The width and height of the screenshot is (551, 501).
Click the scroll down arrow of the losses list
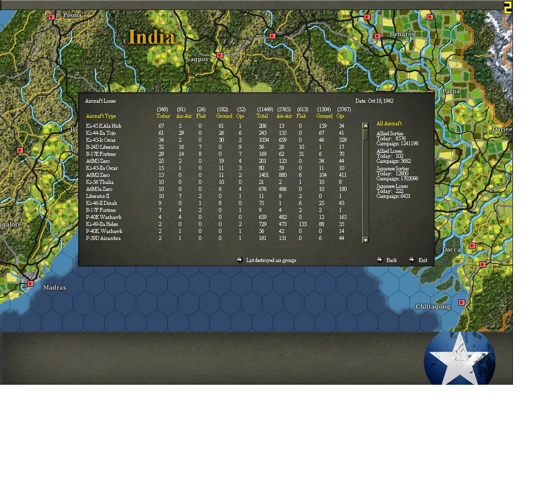(366, 240)
